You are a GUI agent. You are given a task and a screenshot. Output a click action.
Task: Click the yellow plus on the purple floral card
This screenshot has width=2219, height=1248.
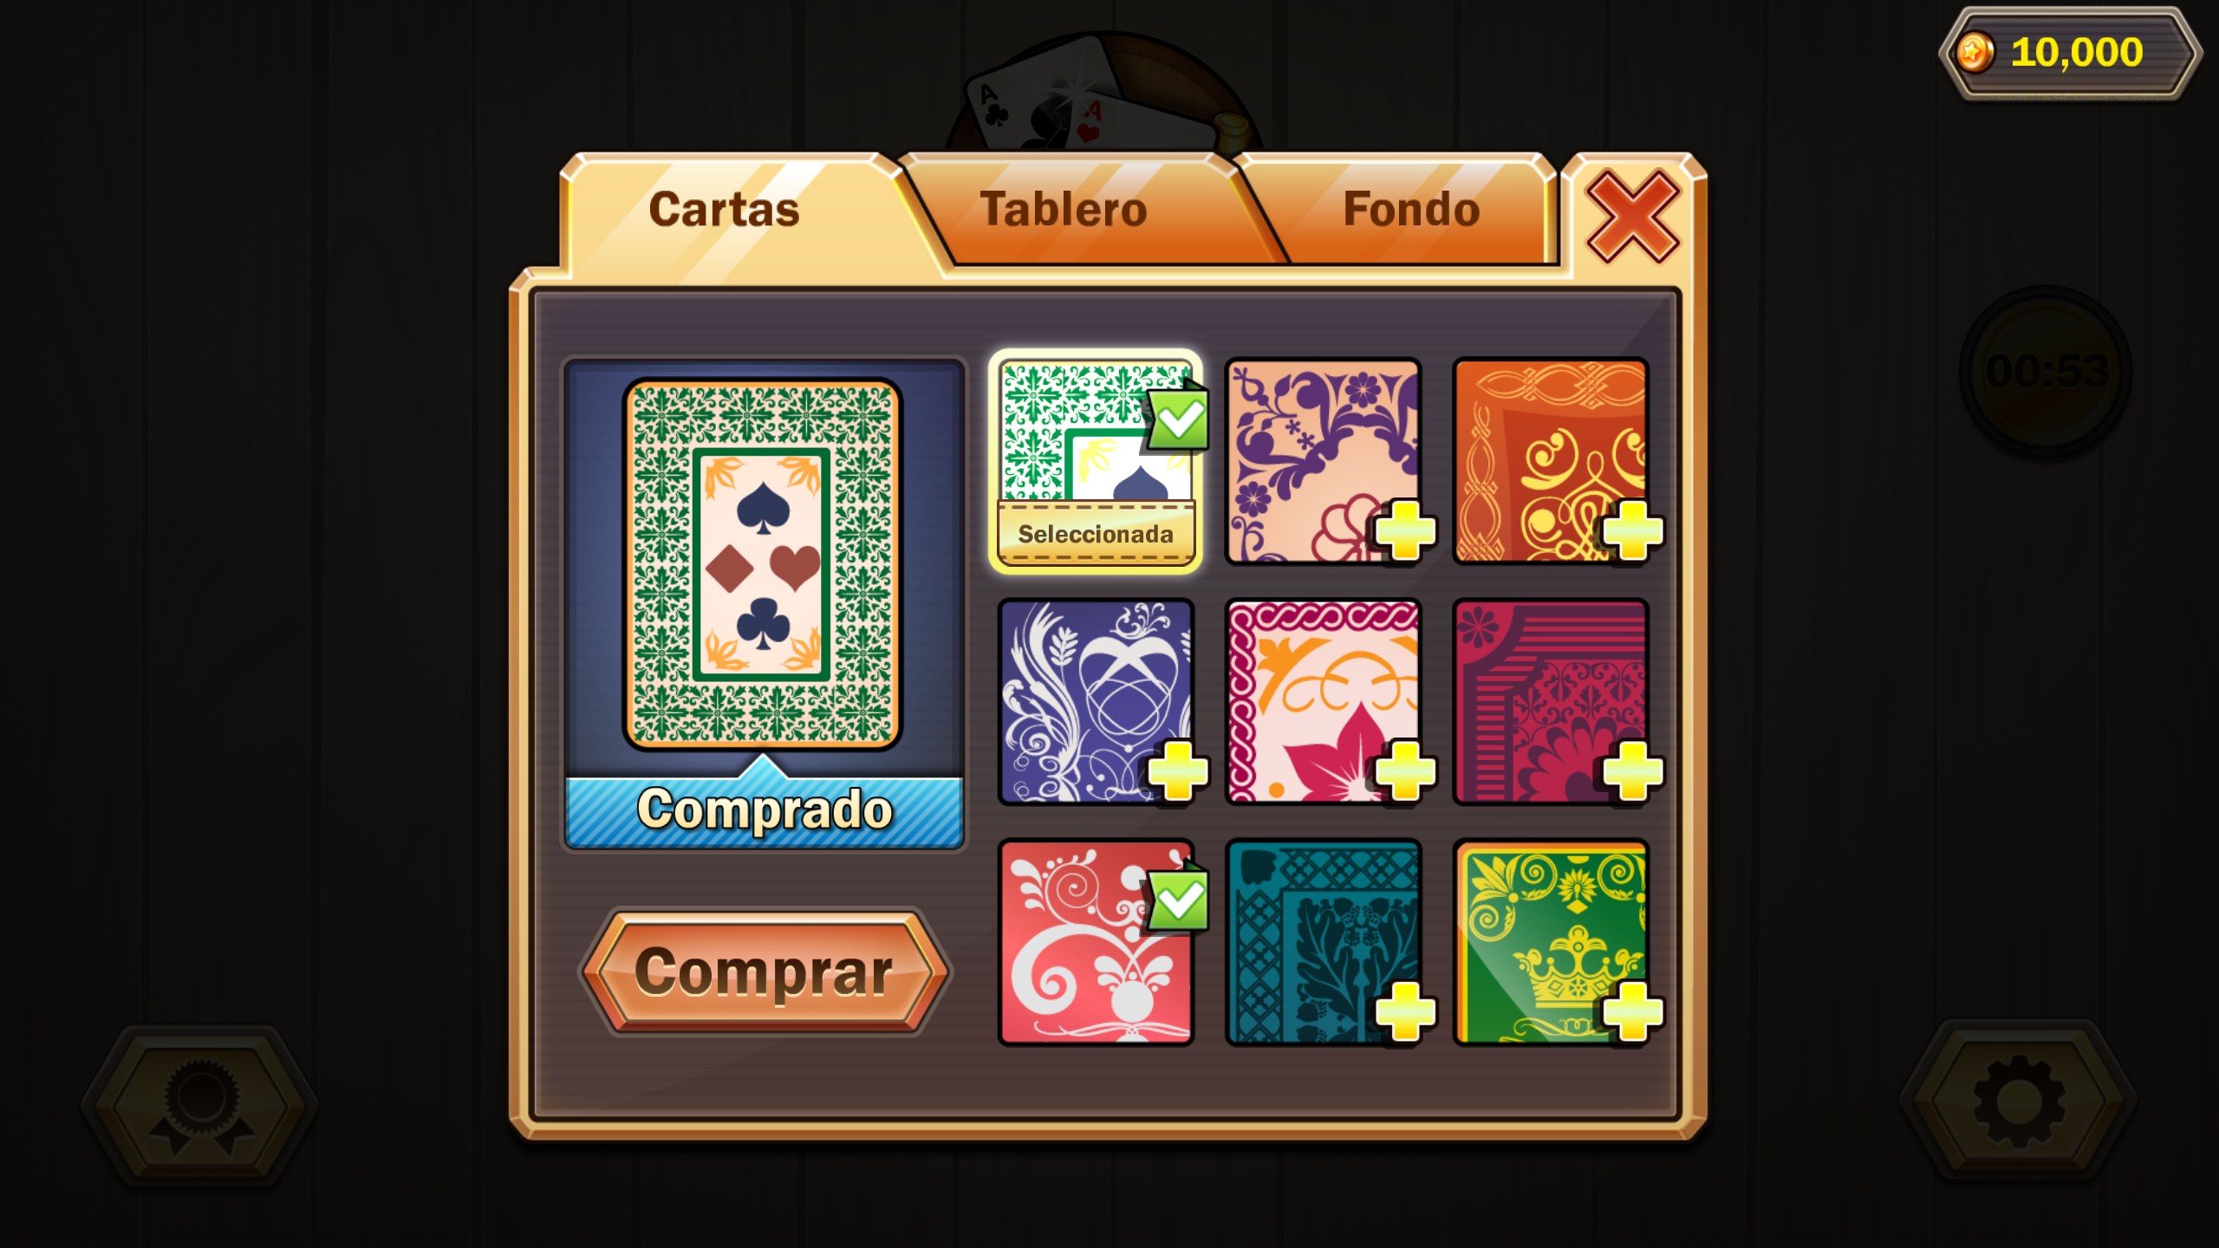click(x=1404, y=530)
